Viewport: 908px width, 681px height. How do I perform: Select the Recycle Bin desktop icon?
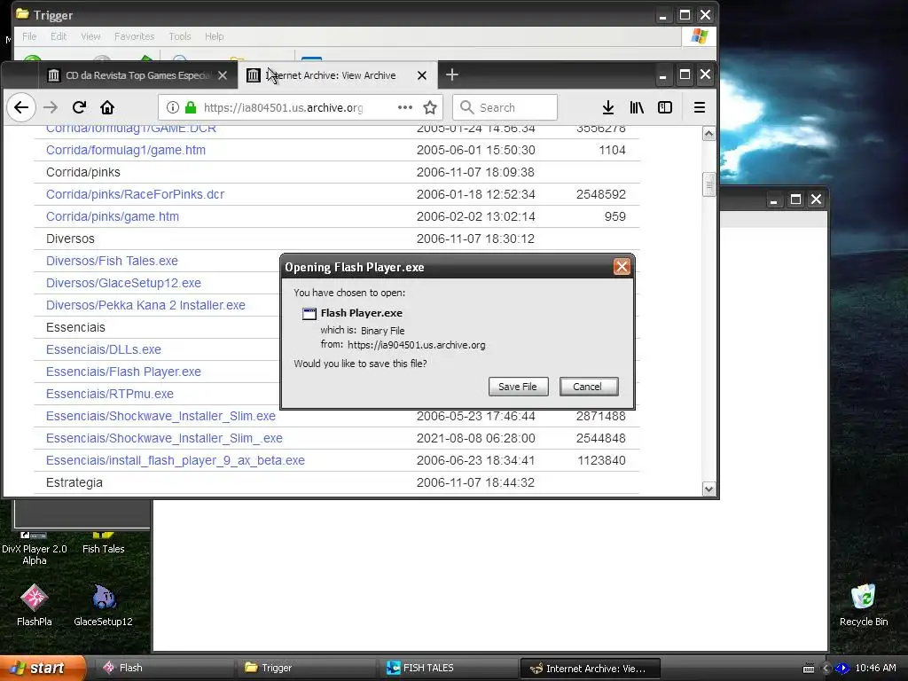click(x=864, y=605)
